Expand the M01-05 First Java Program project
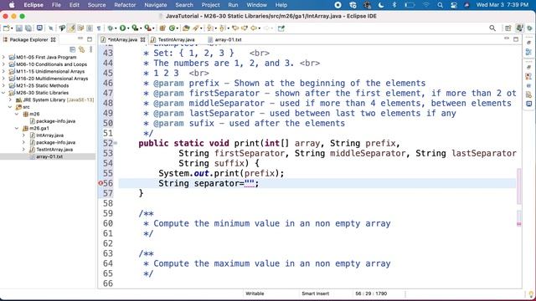The width and height of the screenshot is (536, 301). (3, 58)
